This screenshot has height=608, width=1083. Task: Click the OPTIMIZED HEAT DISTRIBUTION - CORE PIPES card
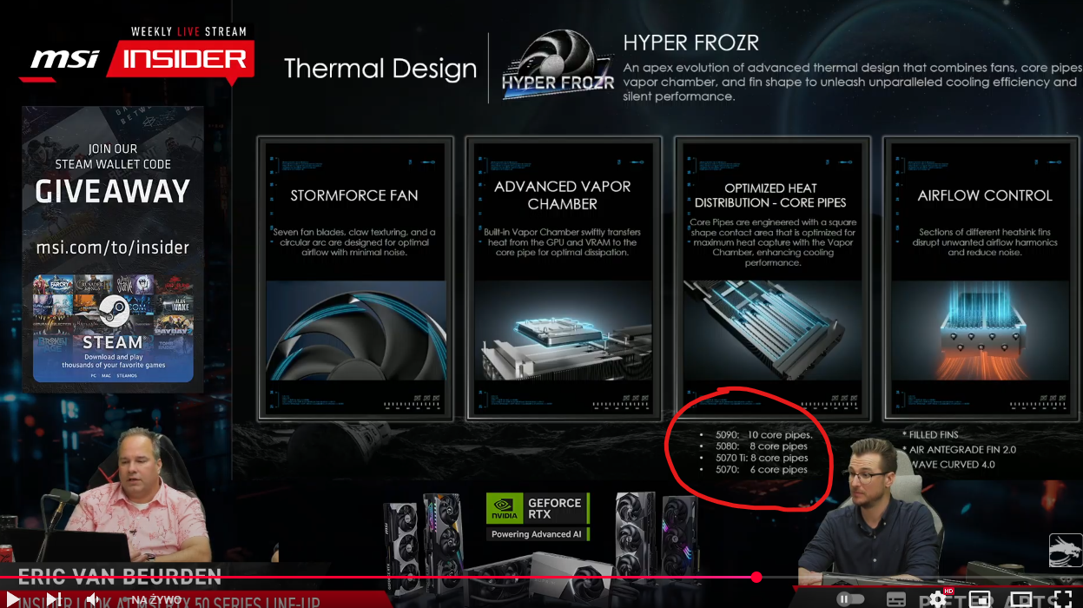tap(772, 278)
